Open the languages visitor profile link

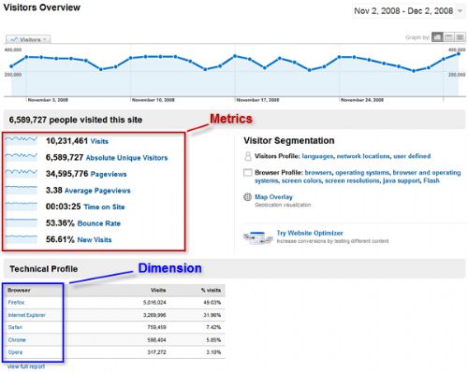pos(317,156)
